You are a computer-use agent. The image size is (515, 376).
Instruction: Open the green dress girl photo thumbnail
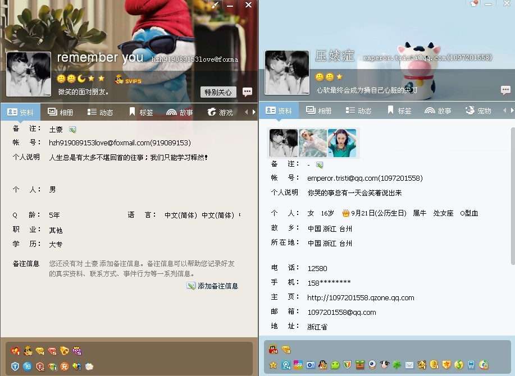[342, 143]
